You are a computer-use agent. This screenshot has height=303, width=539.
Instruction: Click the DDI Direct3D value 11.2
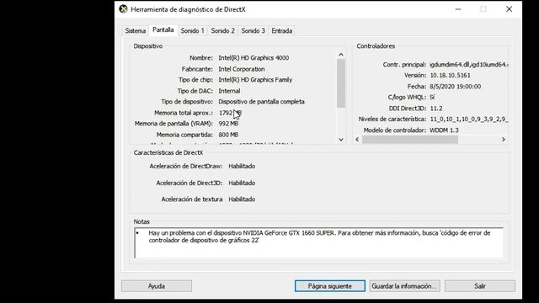pyautogui.click(x=436, y=109)
